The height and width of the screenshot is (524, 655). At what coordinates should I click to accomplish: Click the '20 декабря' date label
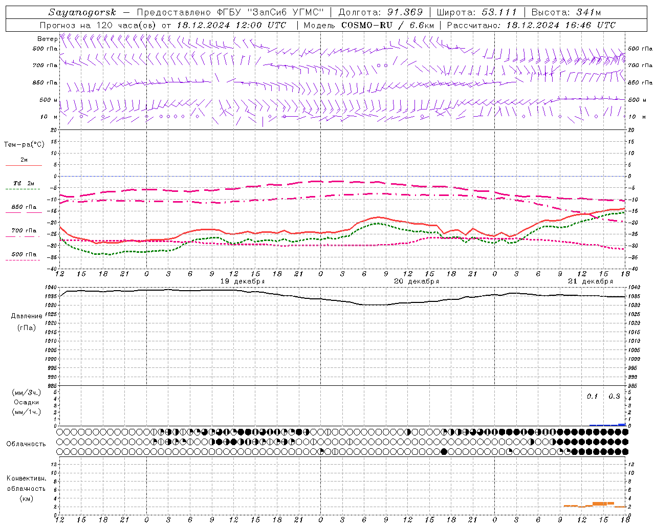coord(417,281)
